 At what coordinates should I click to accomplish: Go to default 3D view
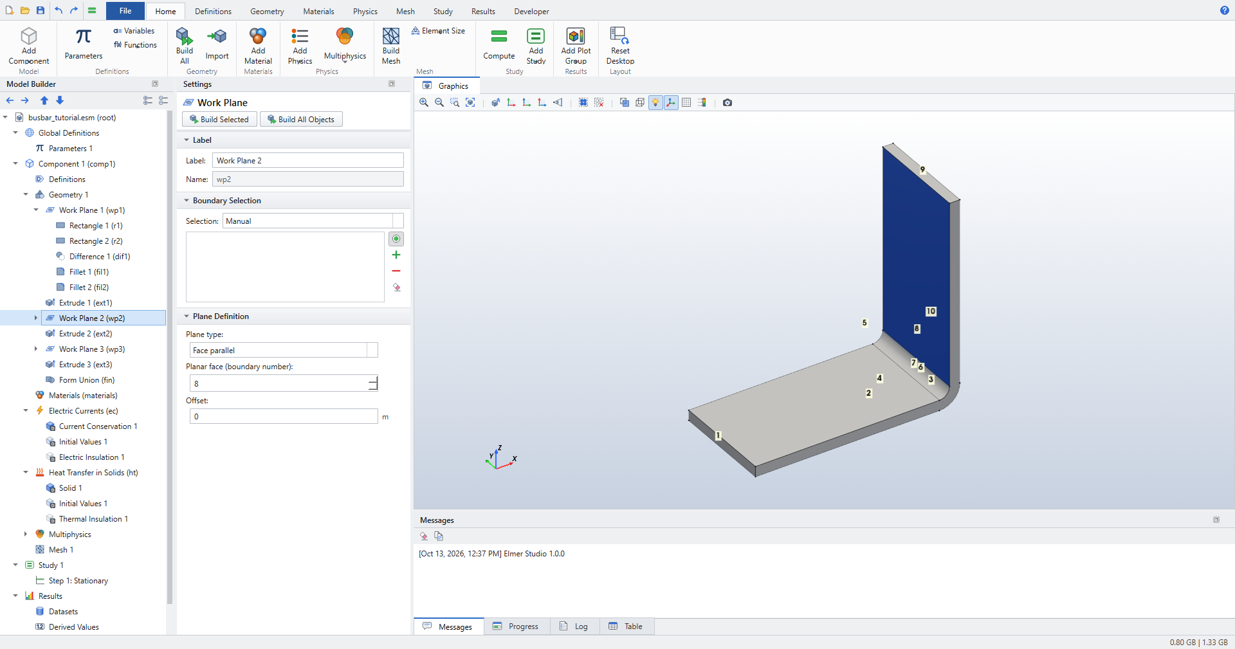coord(496,102)
